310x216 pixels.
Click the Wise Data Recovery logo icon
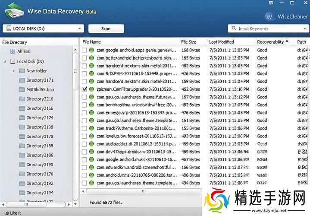(13, 10)
